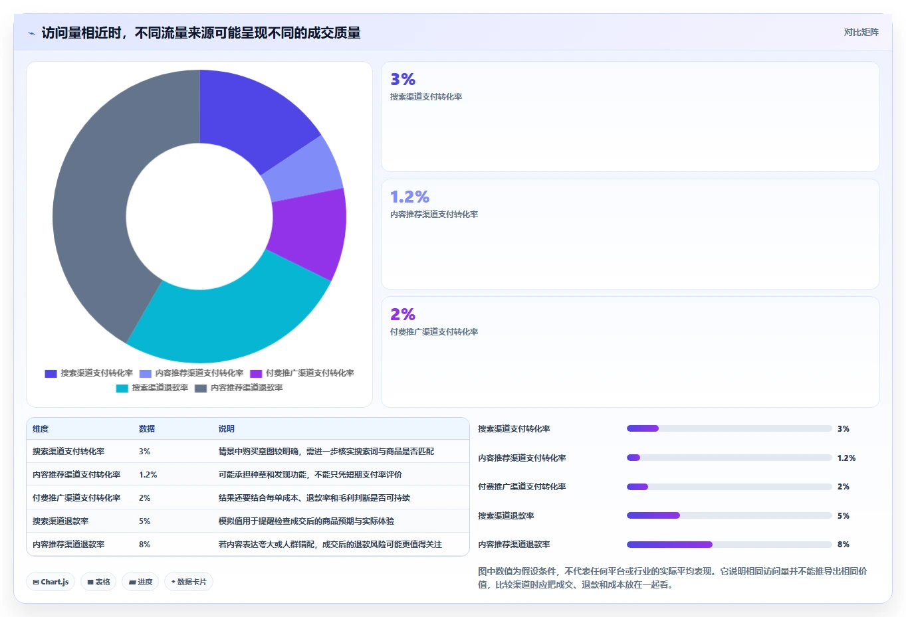
Task: Click description 模拟值用于提醒检查成交后的商品预期与实际体验
Action: (x=306, y=521)
